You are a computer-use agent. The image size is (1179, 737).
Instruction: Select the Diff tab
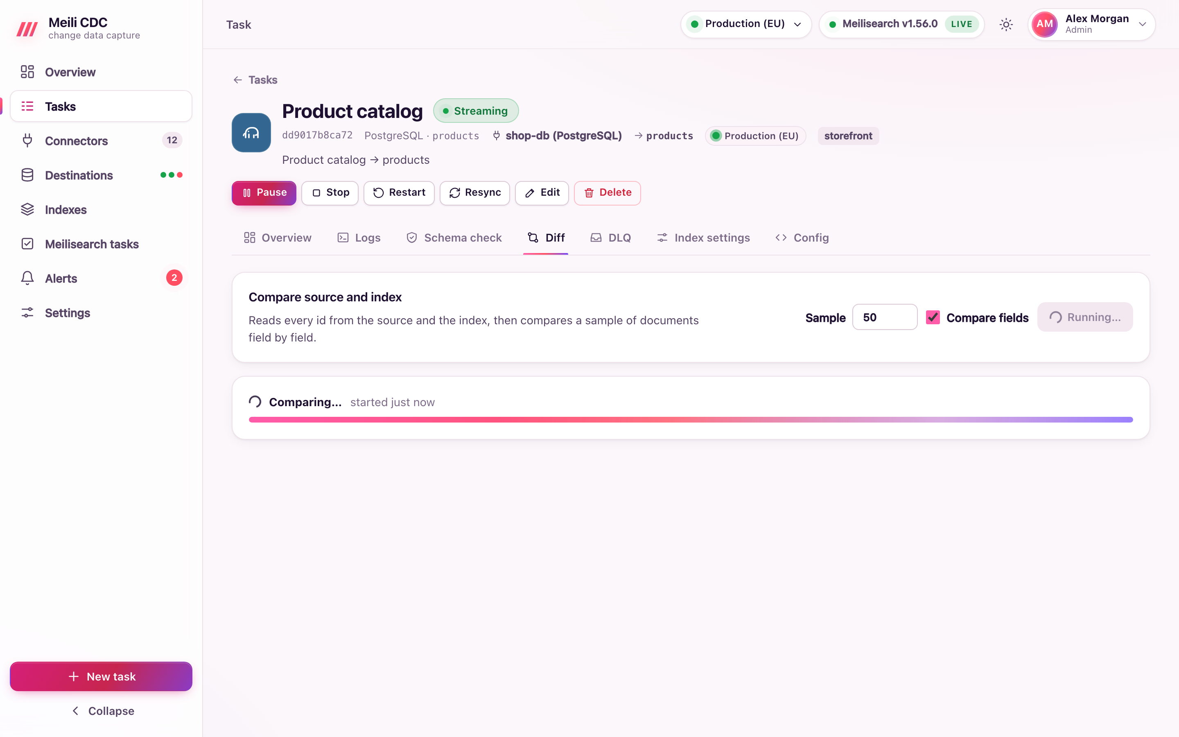tap(546, 238)
